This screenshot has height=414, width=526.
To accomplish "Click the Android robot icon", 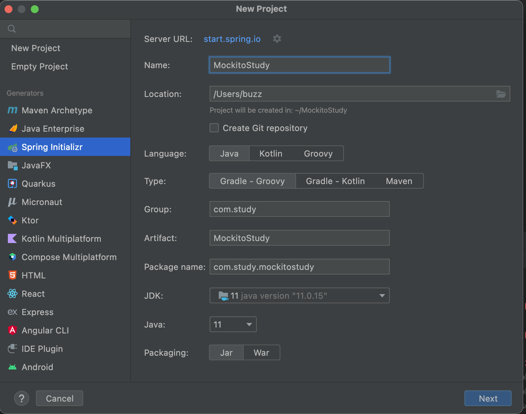I will pos(12,367).
